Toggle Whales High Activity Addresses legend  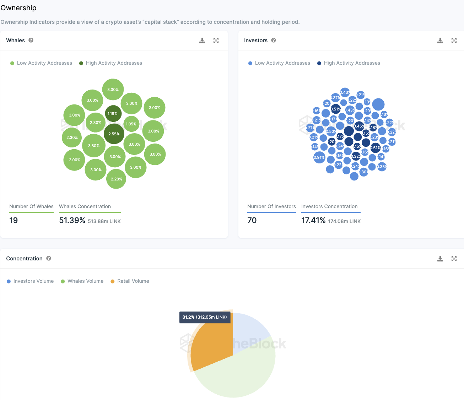pos(110,63)
